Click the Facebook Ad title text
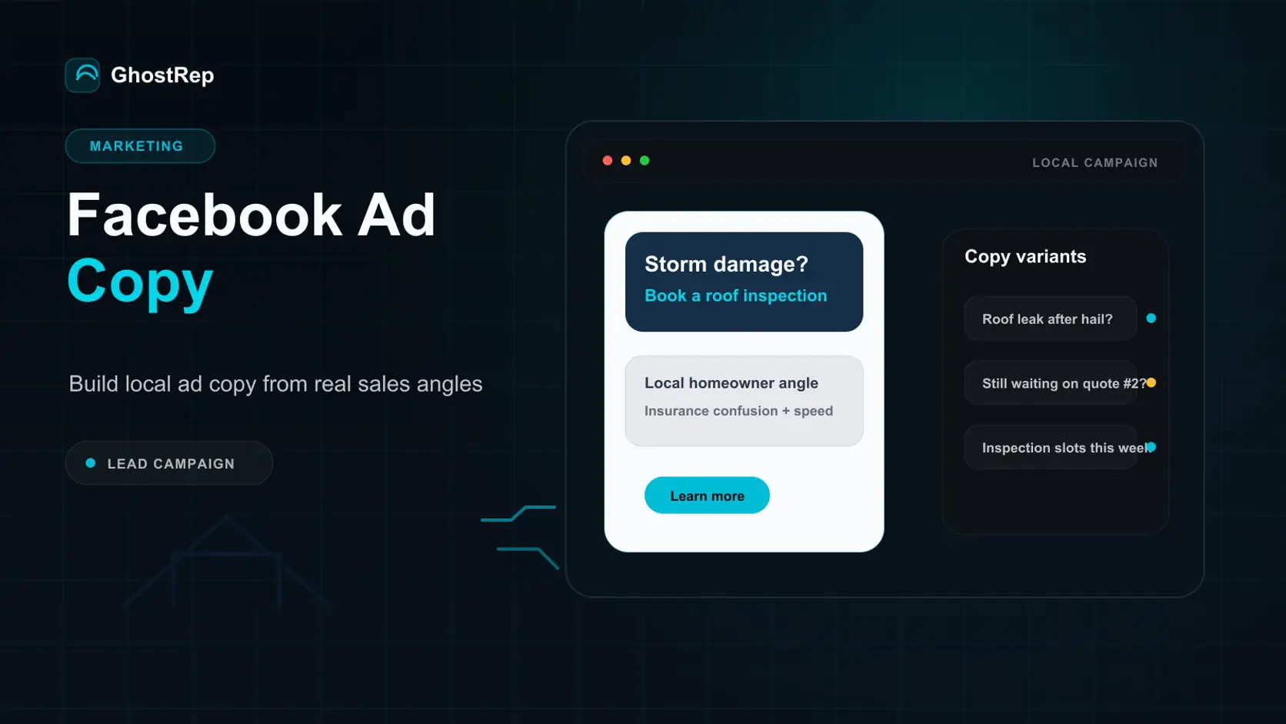 tap(252, 215)
